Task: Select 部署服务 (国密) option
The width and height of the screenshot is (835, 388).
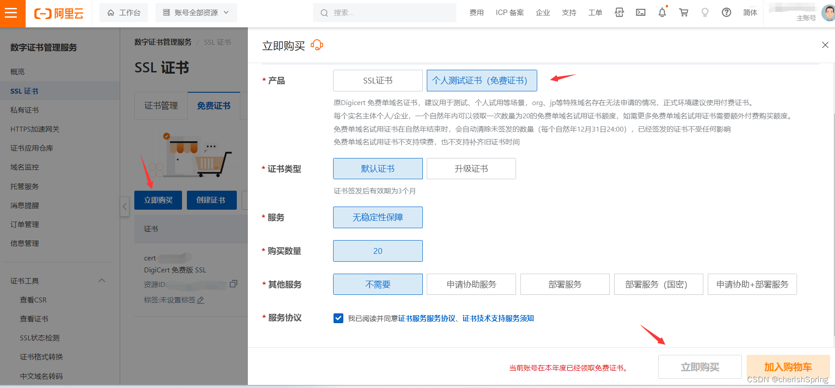Action: click(659, 284)
